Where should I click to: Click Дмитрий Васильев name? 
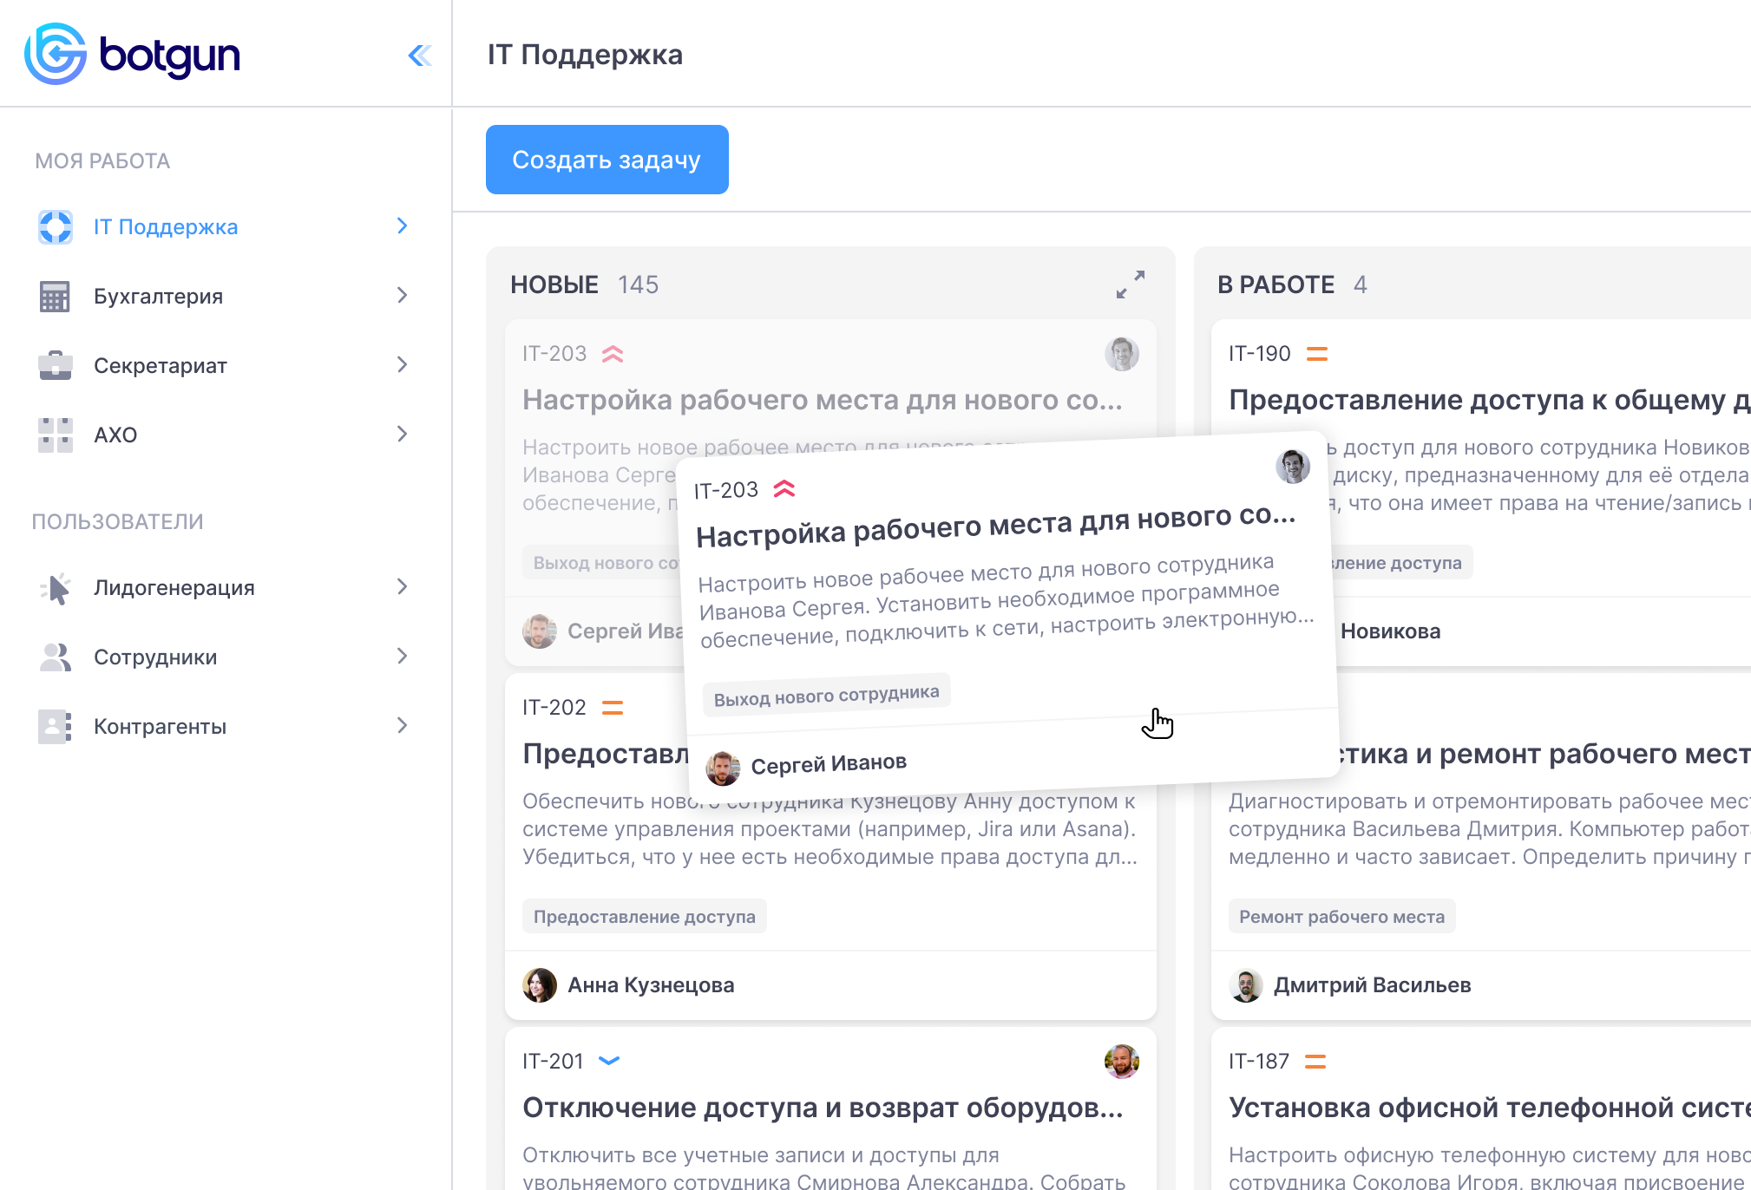(x=1372, y=985)
